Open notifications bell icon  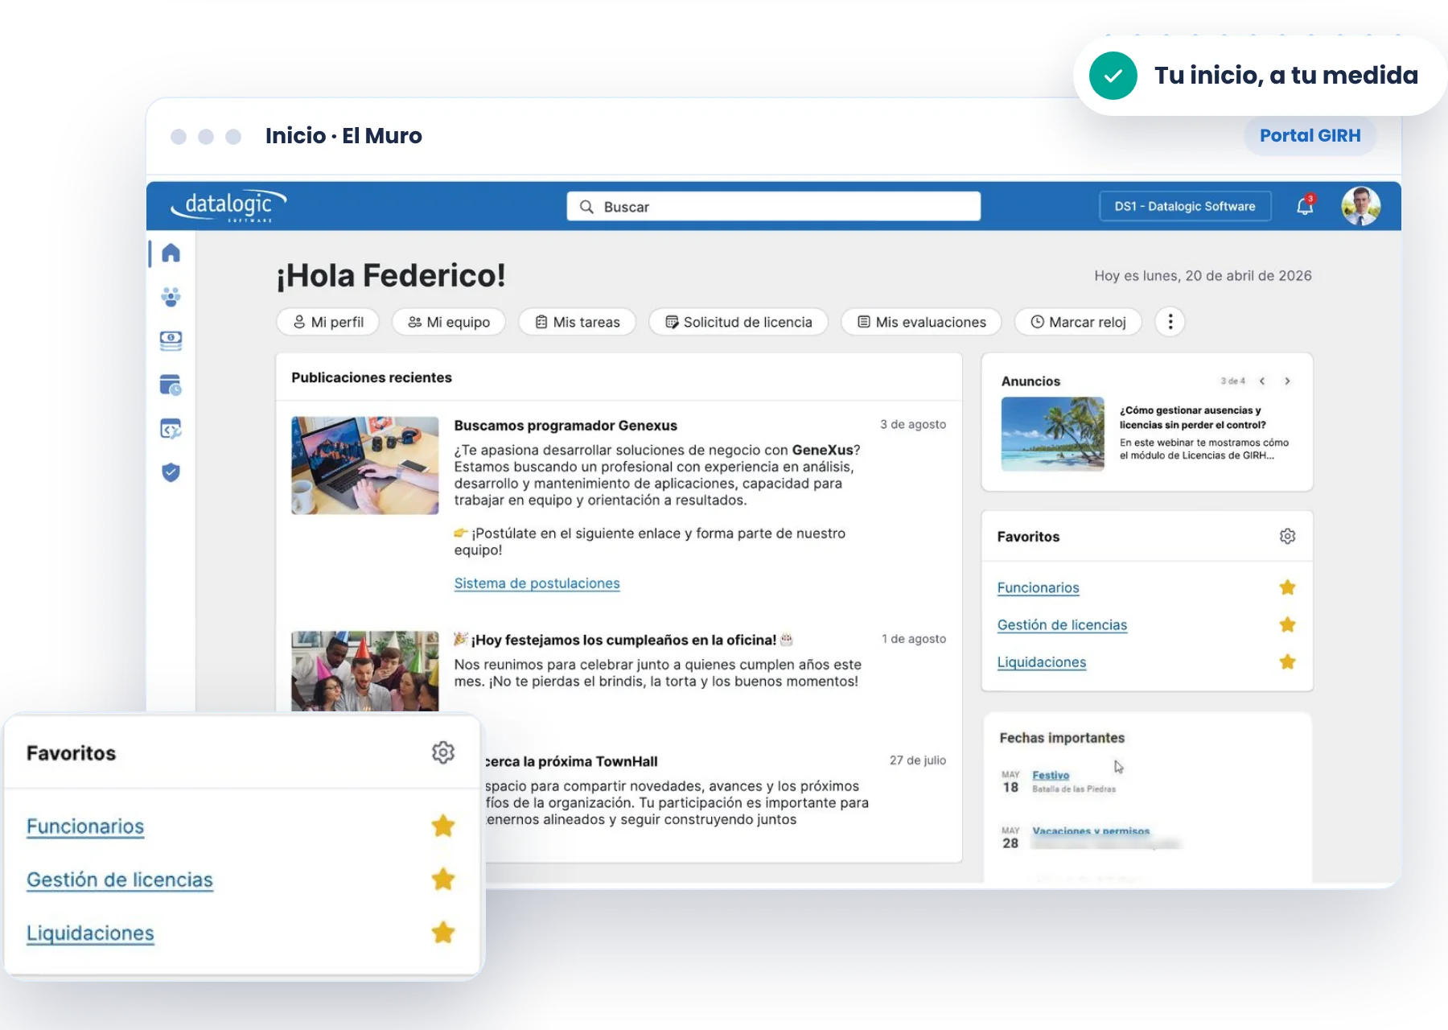coord(1305,206)
